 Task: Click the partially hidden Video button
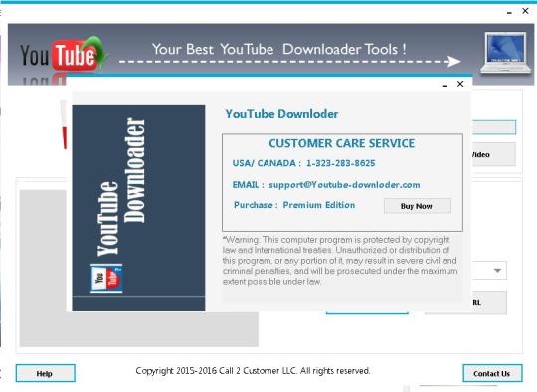(494, 154)
